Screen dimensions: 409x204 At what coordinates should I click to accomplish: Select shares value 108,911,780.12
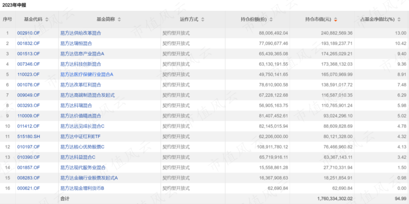272,147
